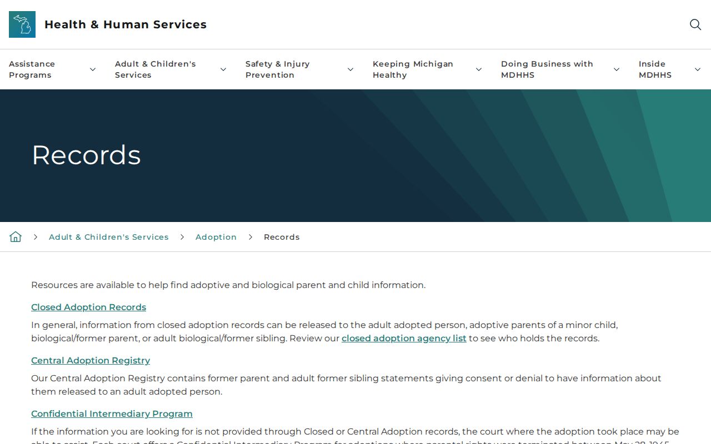Click 'Resources are available to help find' sentence

pos(228,285)
